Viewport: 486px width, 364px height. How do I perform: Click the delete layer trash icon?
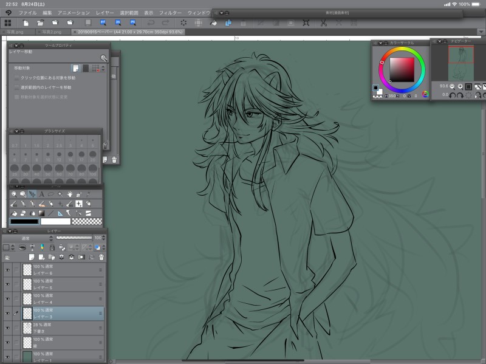point(101,257)
